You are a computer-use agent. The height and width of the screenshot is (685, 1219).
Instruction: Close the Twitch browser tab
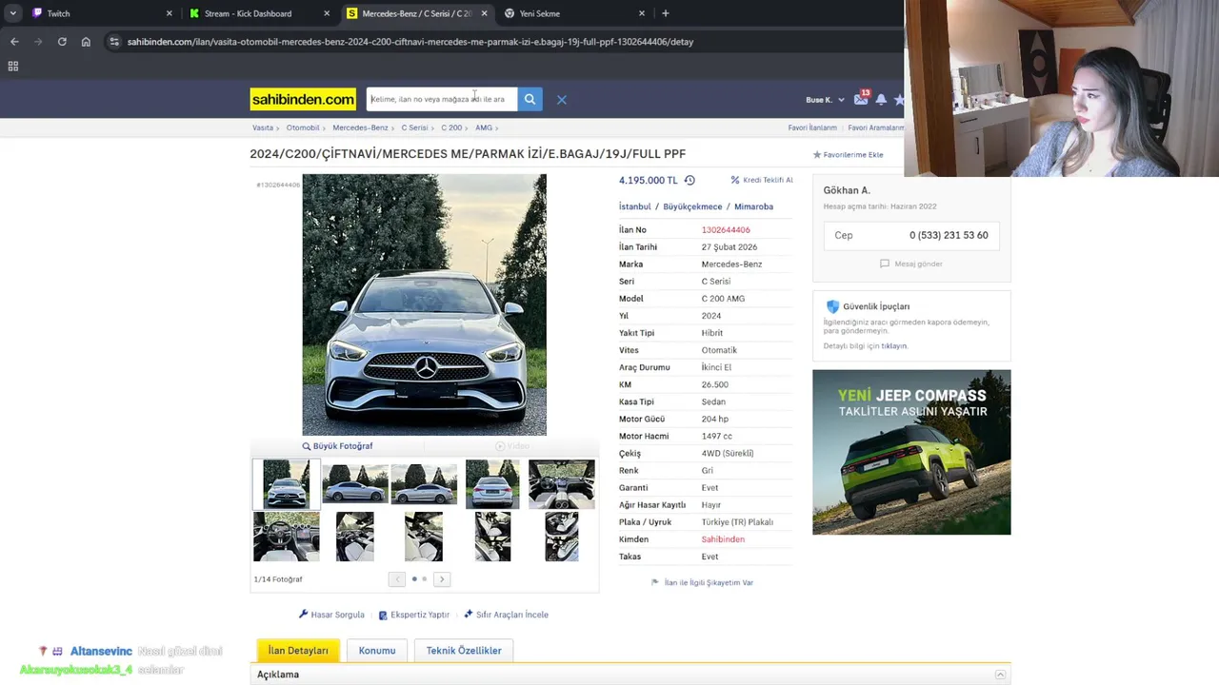pos(170,13)
